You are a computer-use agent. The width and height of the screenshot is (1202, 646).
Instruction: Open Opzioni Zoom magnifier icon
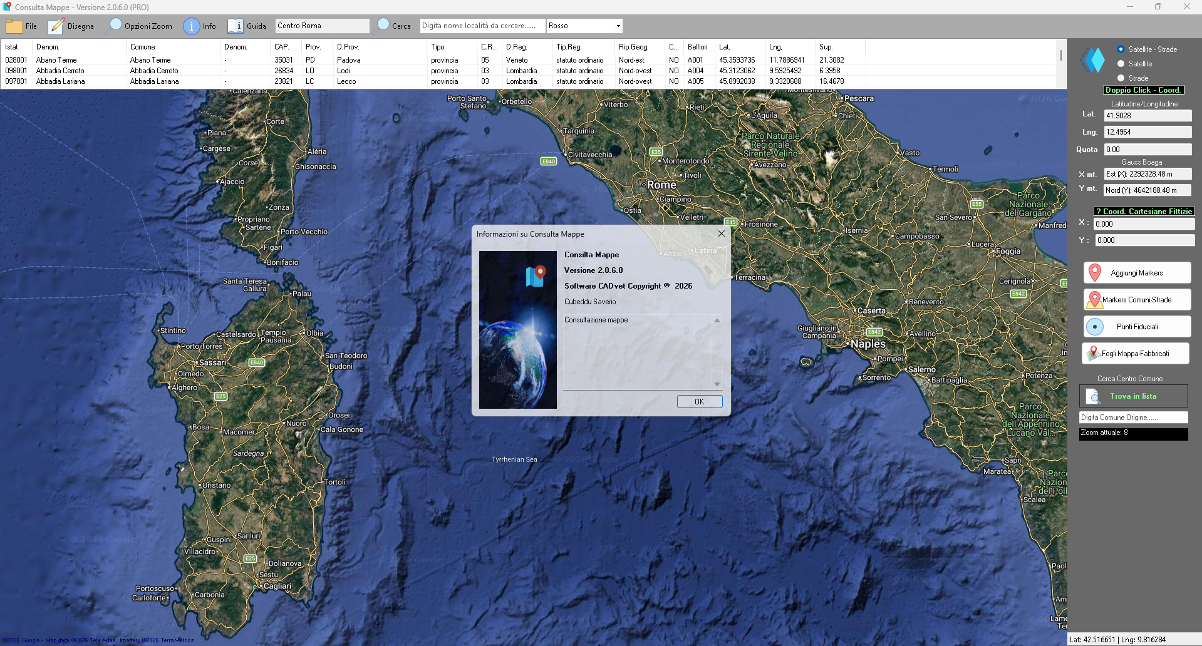coord(114,26)
